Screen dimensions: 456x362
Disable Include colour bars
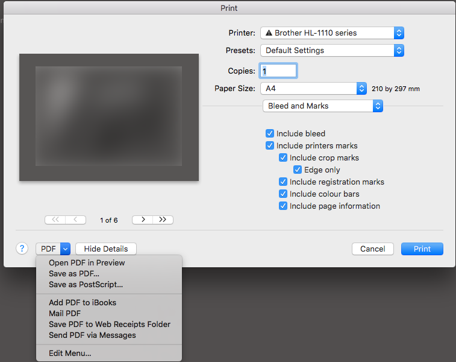tap(283, 194)
